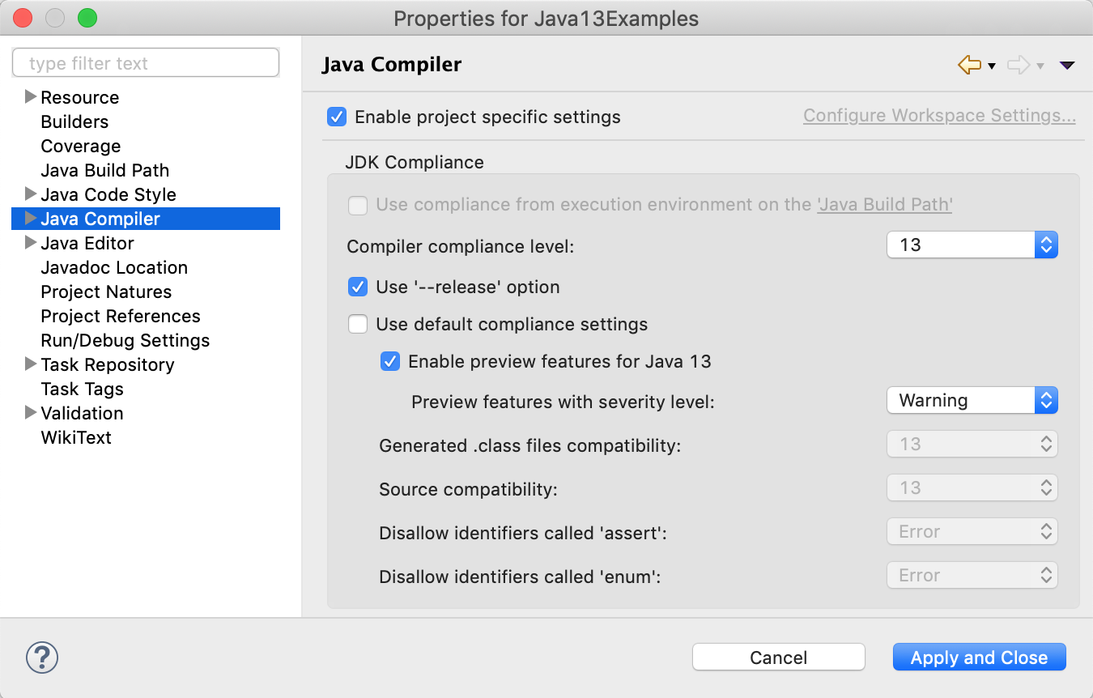Select Task Repository label

(x=108, y=364)
